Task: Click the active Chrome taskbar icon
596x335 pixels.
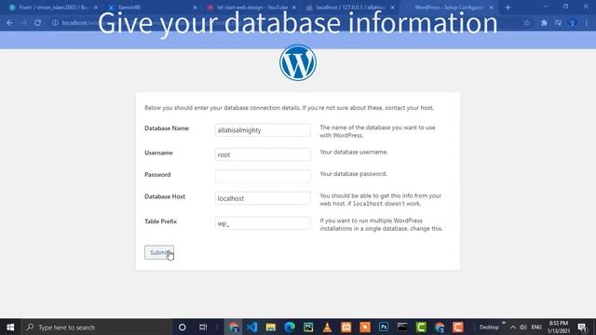Action: coord(233,327)
